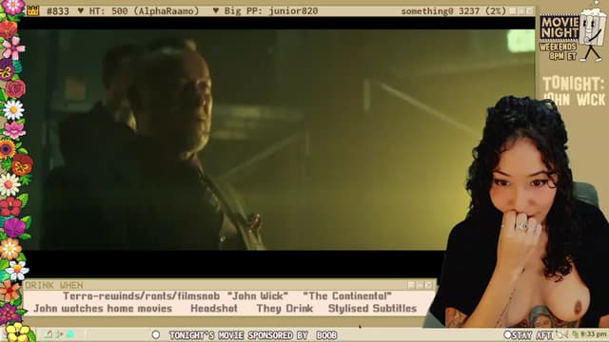The width and height of the screenshot is (609, 342).
Task: Click the heart icon before HT: 500
Action: [80, 11]
